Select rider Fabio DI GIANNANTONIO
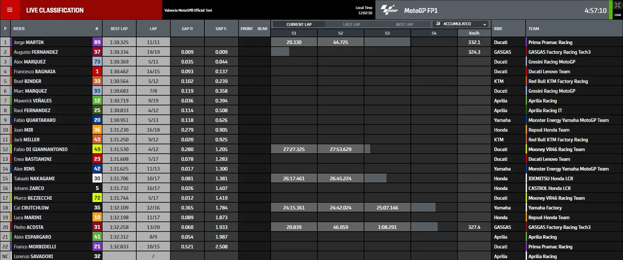 [x=40, y=149]
